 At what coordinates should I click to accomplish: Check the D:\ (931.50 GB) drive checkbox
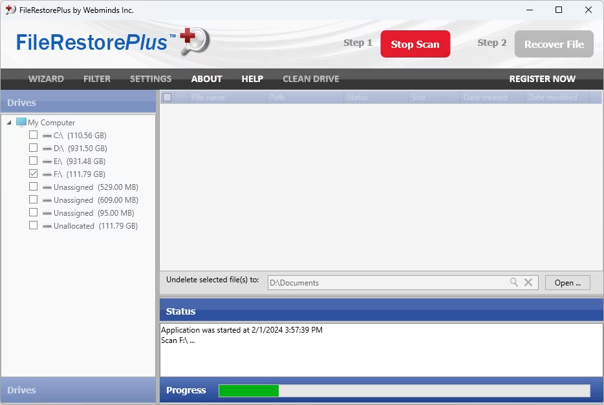pyautogui.click(x=33, y=148)
